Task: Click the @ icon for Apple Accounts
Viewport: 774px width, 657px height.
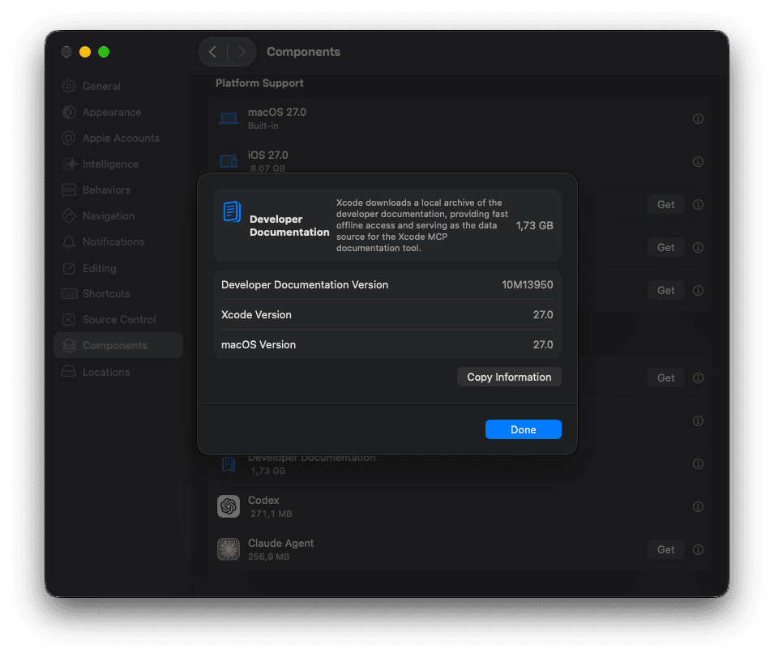Action: click(69, 138)
